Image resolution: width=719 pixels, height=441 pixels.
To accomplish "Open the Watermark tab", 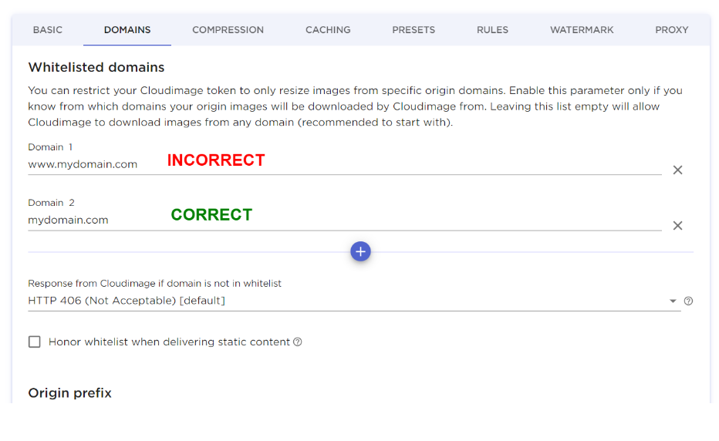I will 582,30.
